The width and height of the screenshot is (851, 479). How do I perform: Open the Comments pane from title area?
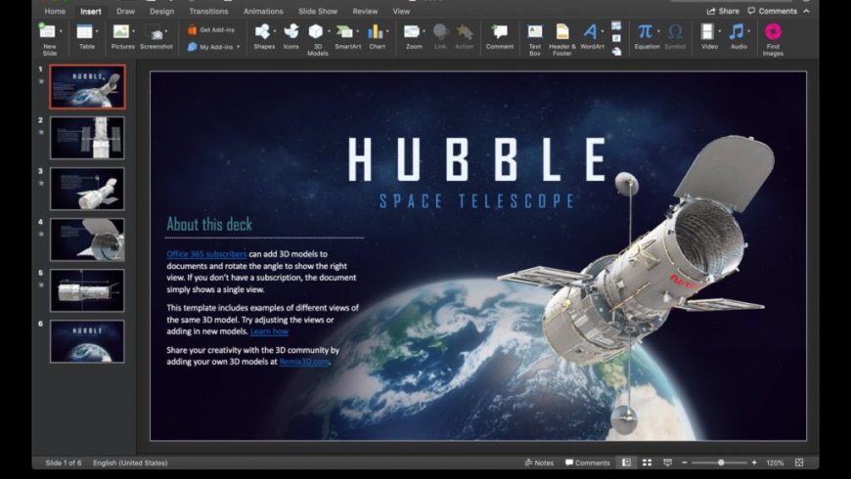(x=773, y=11)
